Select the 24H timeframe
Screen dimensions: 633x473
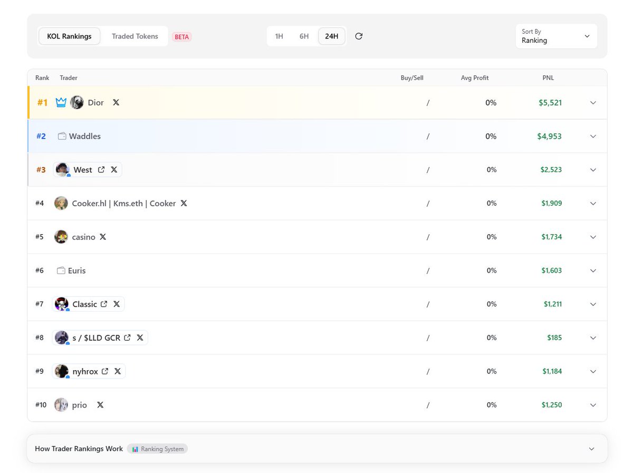[x=332, y=36]
